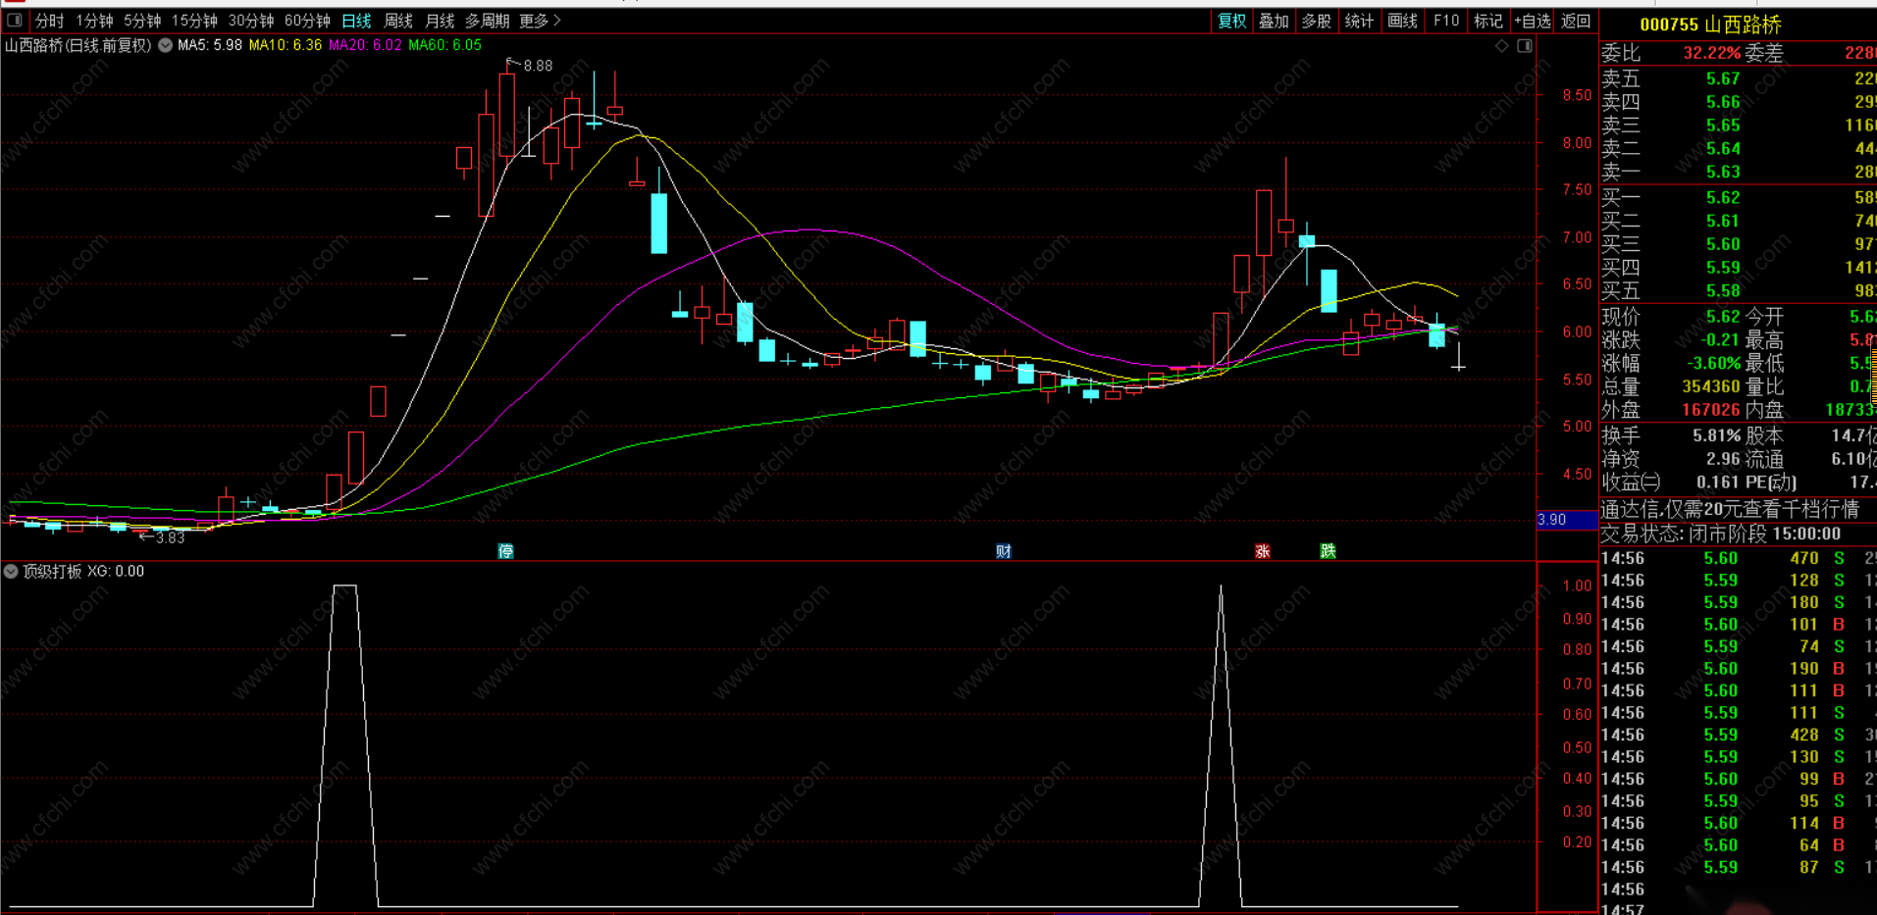The image size is (1877, 915).
Task: Click the 3.90 price axis cursor tag
Action: (1566, 520)
